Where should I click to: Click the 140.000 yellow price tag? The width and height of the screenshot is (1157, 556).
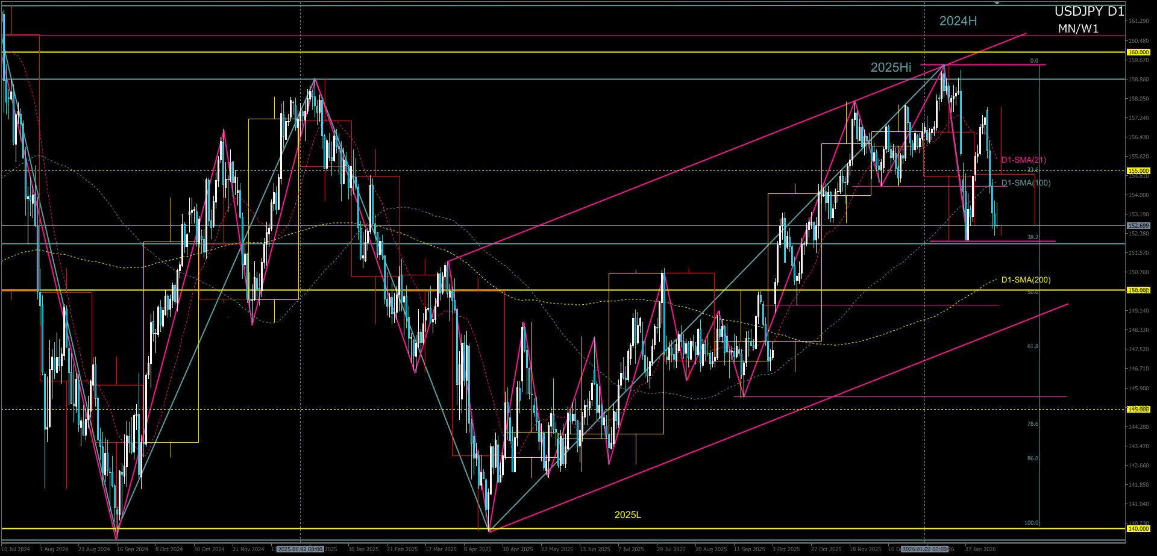pyautogui.click(x=1138, y=528)
